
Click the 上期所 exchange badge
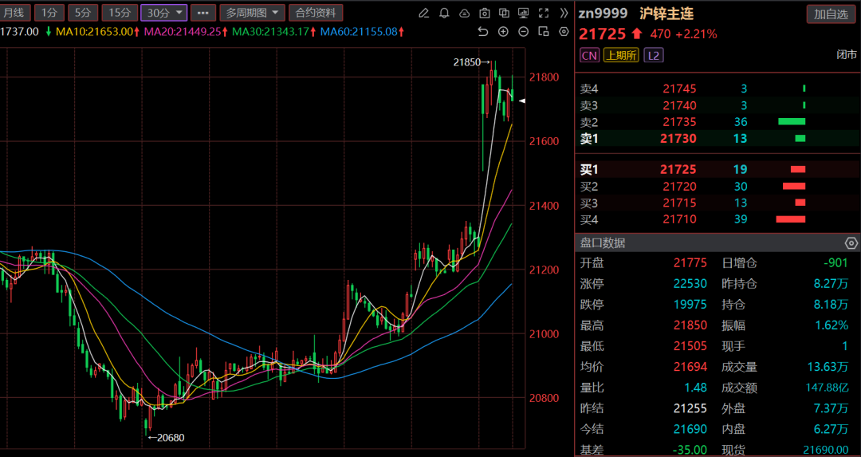(x=621, y=56)
